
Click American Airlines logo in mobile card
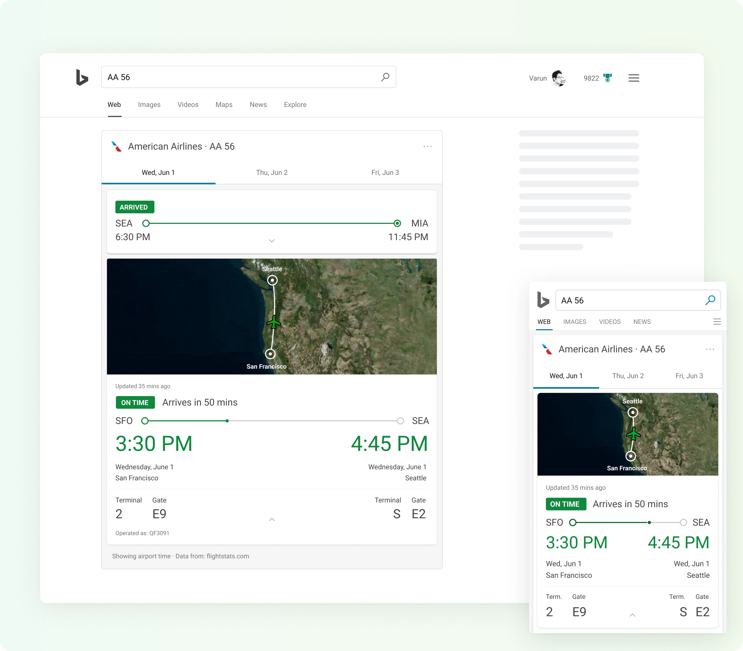[x=547, y=349]
